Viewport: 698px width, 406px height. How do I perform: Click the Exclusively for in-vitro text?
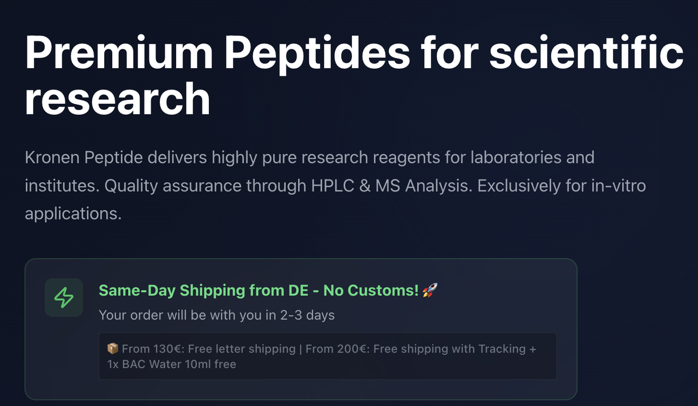pos(561,186)
